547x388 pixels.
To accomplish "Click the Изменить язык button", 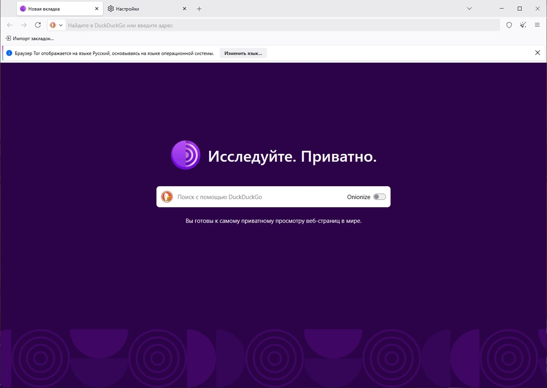I will pos(243,53).
